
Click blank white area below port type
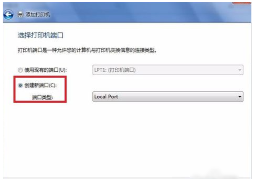(x=126, y=138)
